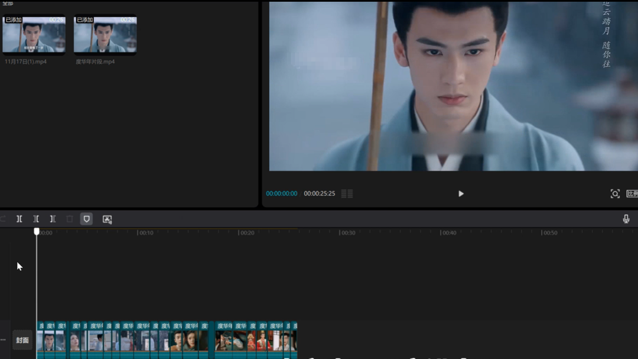Viewport: 638px width, 359px height.
Task: Click the trim-left-of-playhead tool
Action: click(36, 219)
